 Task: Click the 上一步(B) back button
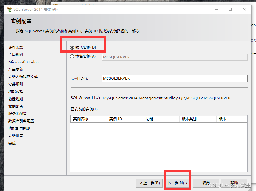(149, 183)
